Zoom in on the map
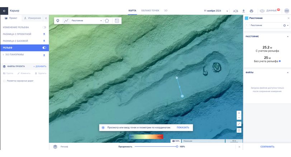The width and height of the screenshot is (291, 157). 239,113
